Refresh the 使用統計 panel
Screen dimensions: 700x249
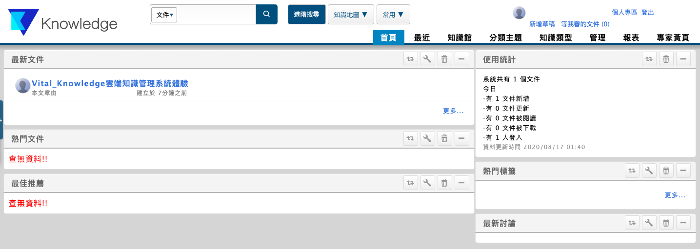coord(649,59)
